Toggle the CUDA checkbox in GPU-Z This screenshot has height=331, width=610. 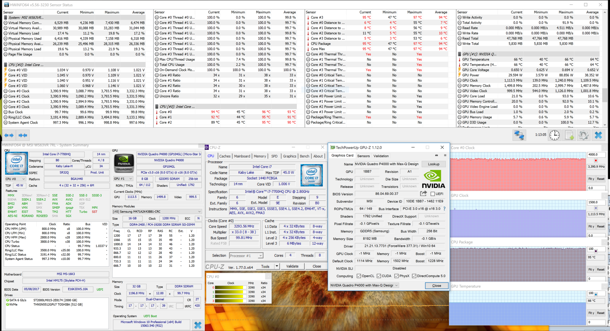(x=379, y=276)
